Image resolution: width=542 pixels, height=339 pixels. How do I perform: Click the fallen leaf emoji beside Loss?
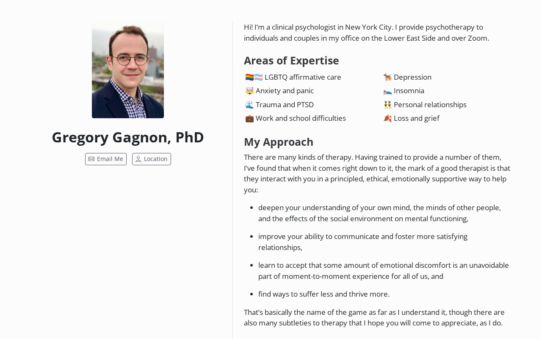[x=387, y=118]
